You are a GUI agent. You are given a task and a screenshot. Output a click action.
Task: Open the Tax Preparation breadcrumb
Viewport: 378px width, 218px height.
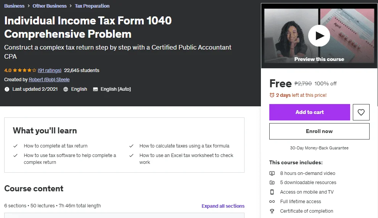pos(92,6)
